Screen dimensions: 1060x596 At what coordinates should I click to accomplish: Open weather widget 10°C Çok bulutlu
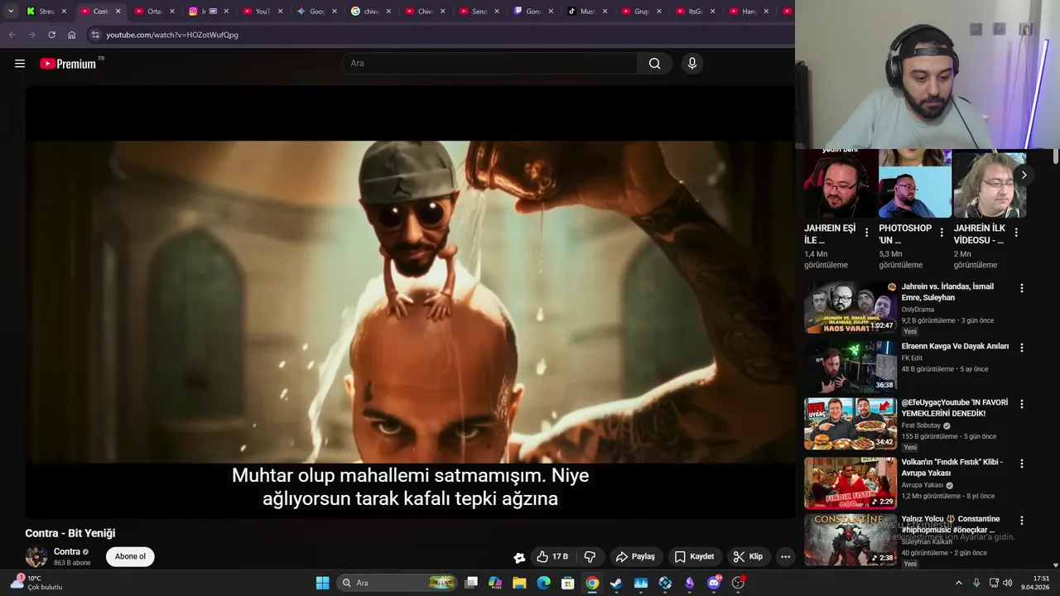pos(36,583)
